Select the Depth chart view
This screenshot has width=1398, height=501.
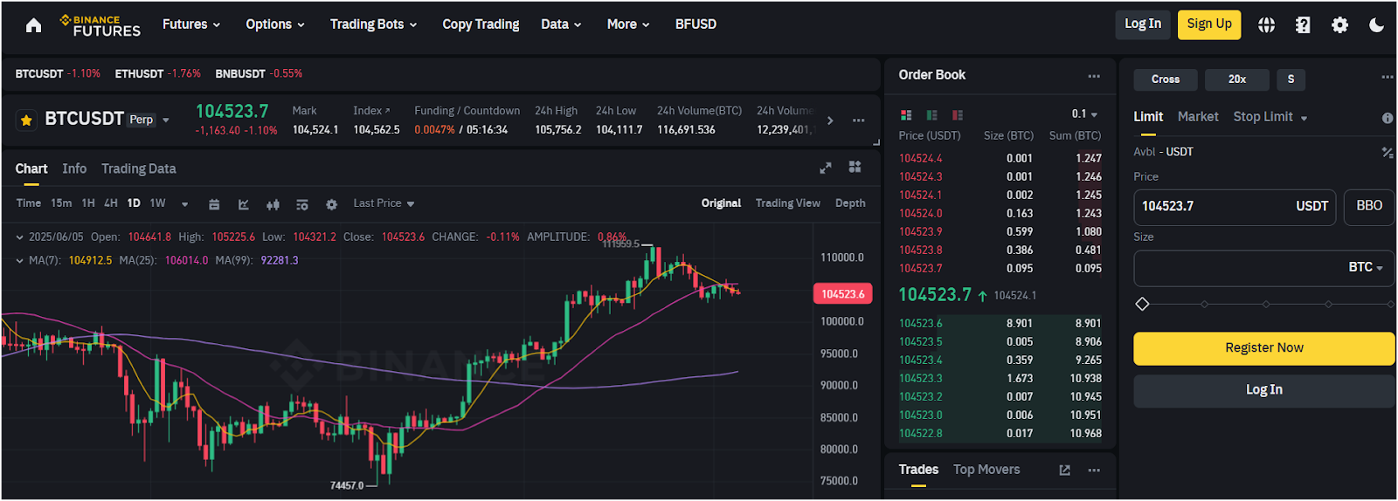click(850, 203)
